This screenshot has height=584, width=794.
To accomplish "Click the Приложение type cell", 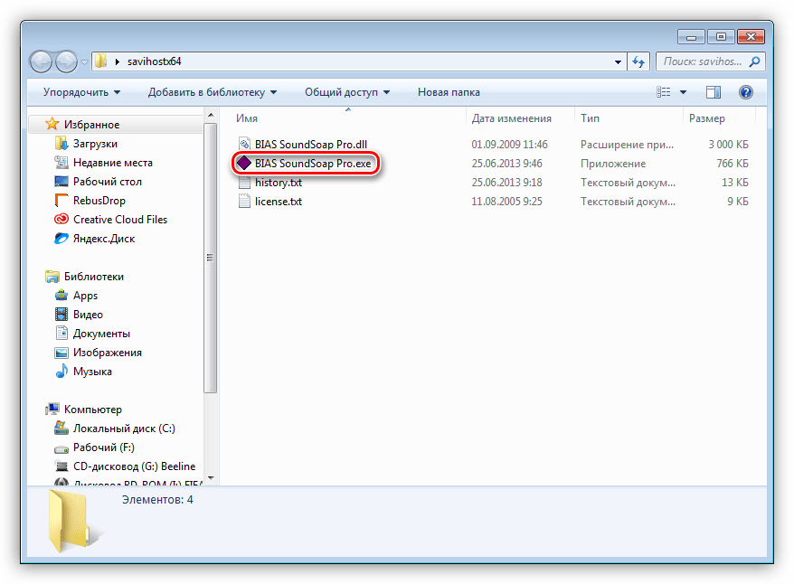I will point(613,164).
